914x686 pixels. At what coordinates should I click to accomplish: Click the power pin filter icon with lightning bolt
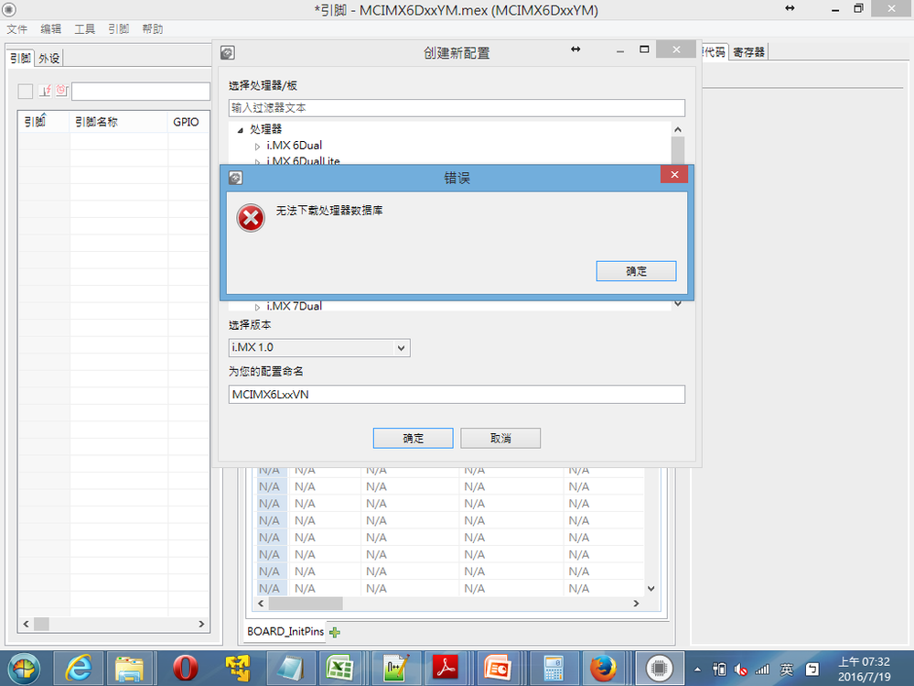point(45,91)
